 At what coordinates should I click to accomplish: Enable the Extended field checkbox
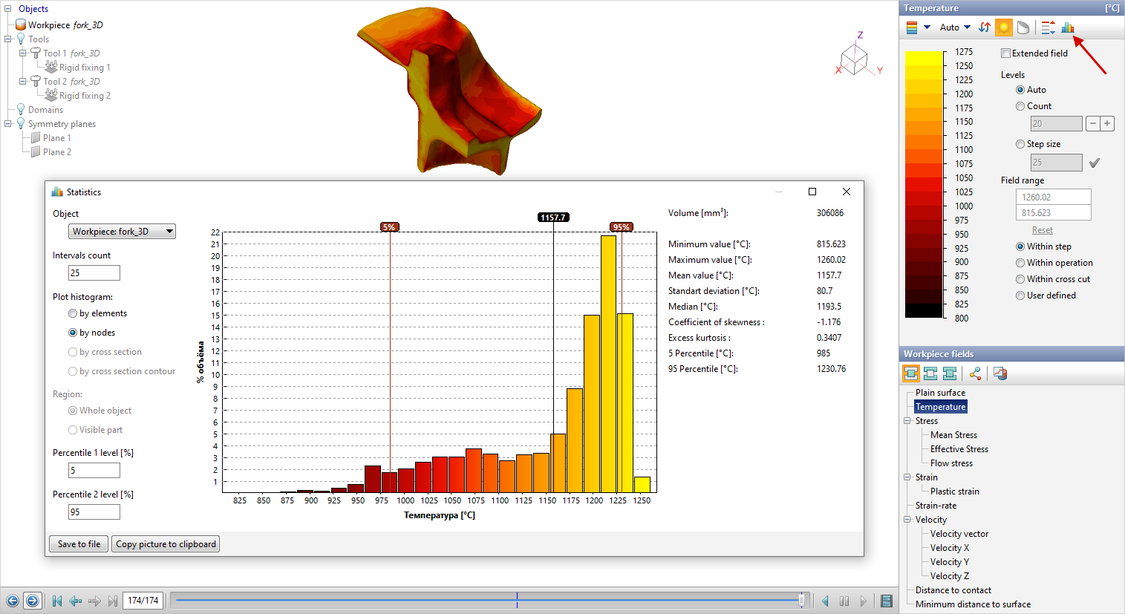1005,53
